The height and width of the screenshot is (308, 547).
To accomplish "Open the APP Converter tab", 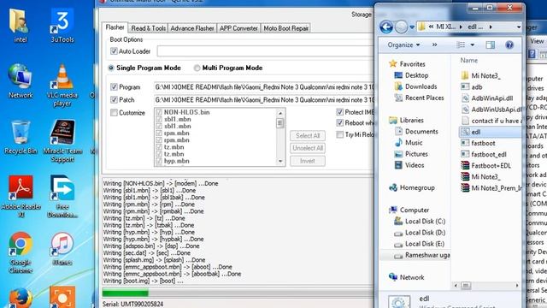I will click(x=238, y=28).
